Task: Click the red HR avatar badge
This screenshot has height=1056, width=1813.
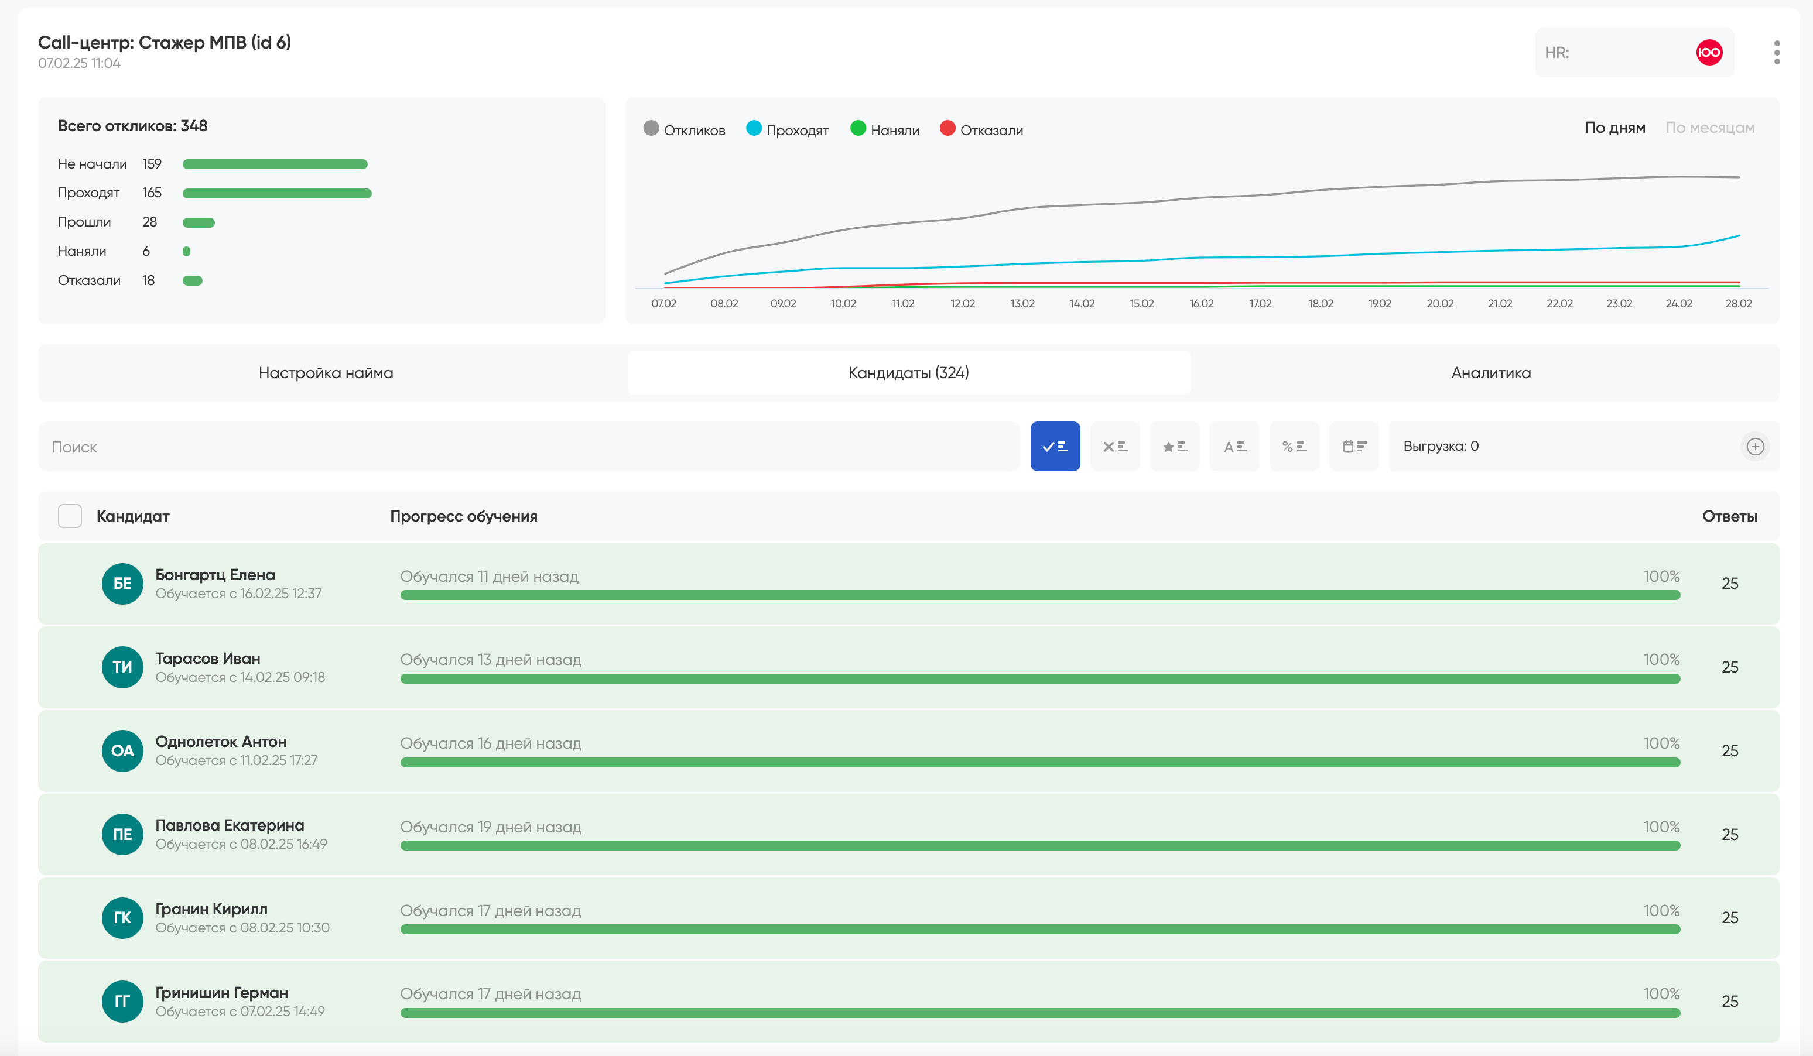Action: (1709, 53)
